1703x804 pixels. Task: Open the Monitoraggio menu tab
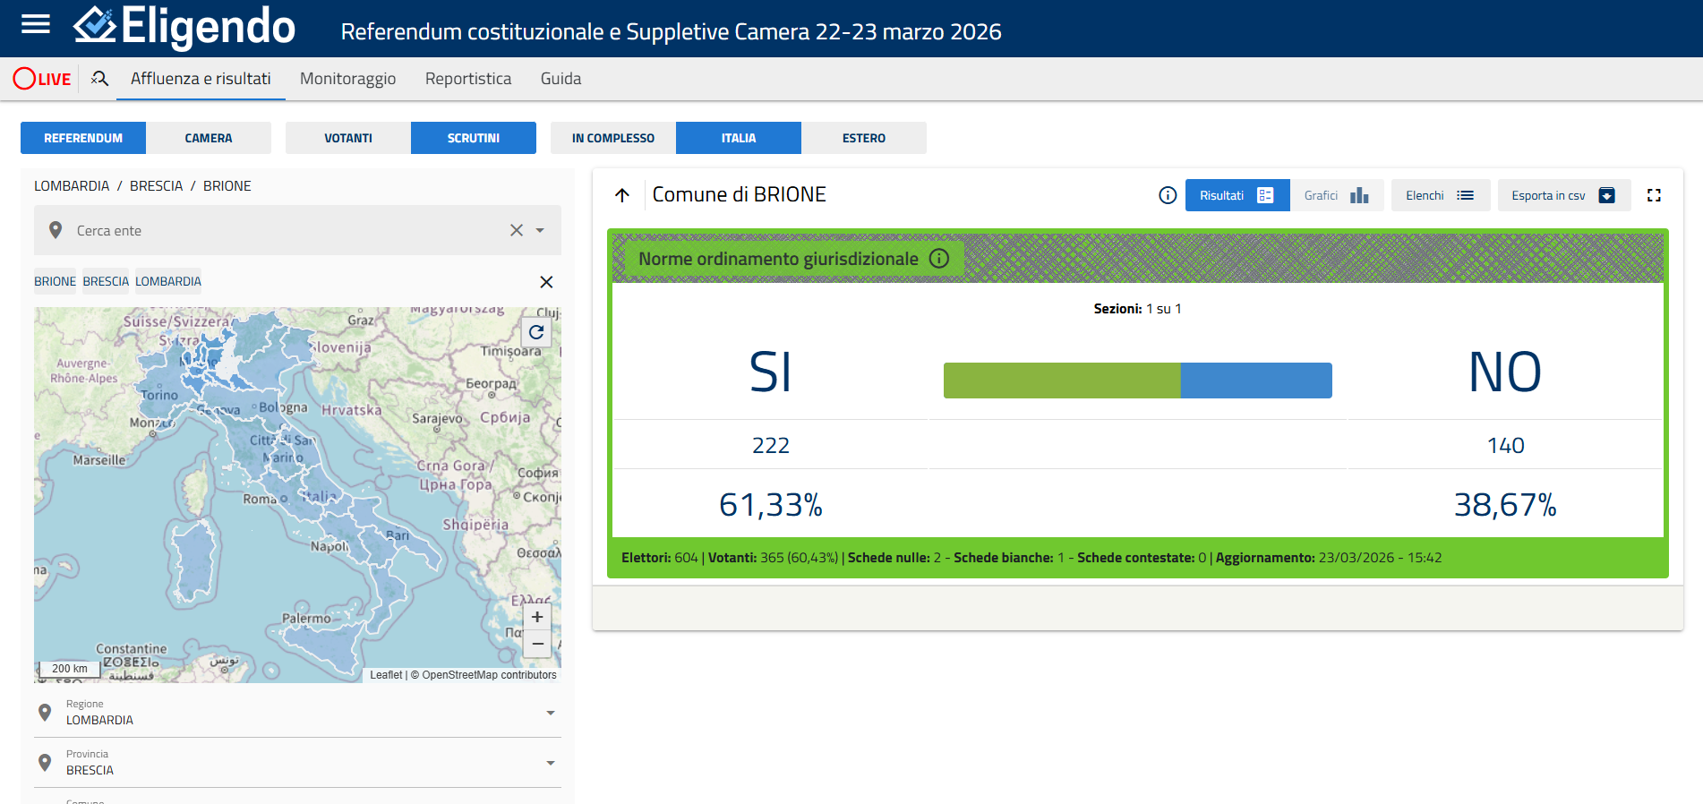pos(347,79)
